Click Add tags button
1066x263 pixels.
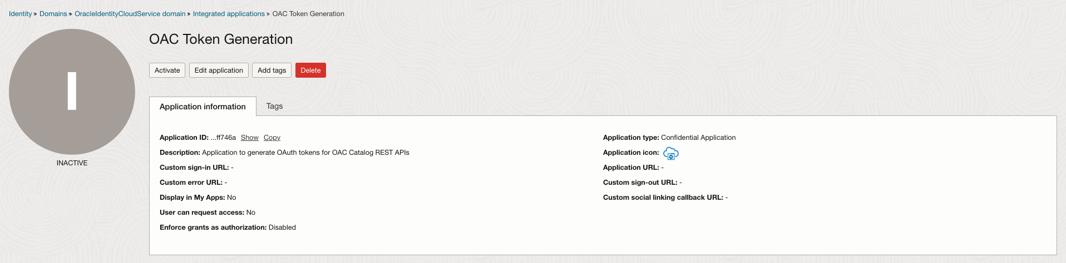[x=272, y=70]
